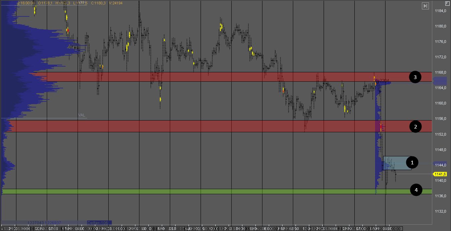Click the 1132,0 price axis label
Image resolution: width=451 pixels, height=231 pixels.
click(441, 211)
